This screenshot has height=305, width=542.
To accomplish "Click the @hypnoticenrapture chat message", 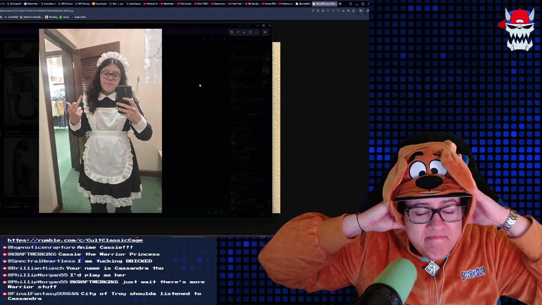I will [x=70, y=247].
